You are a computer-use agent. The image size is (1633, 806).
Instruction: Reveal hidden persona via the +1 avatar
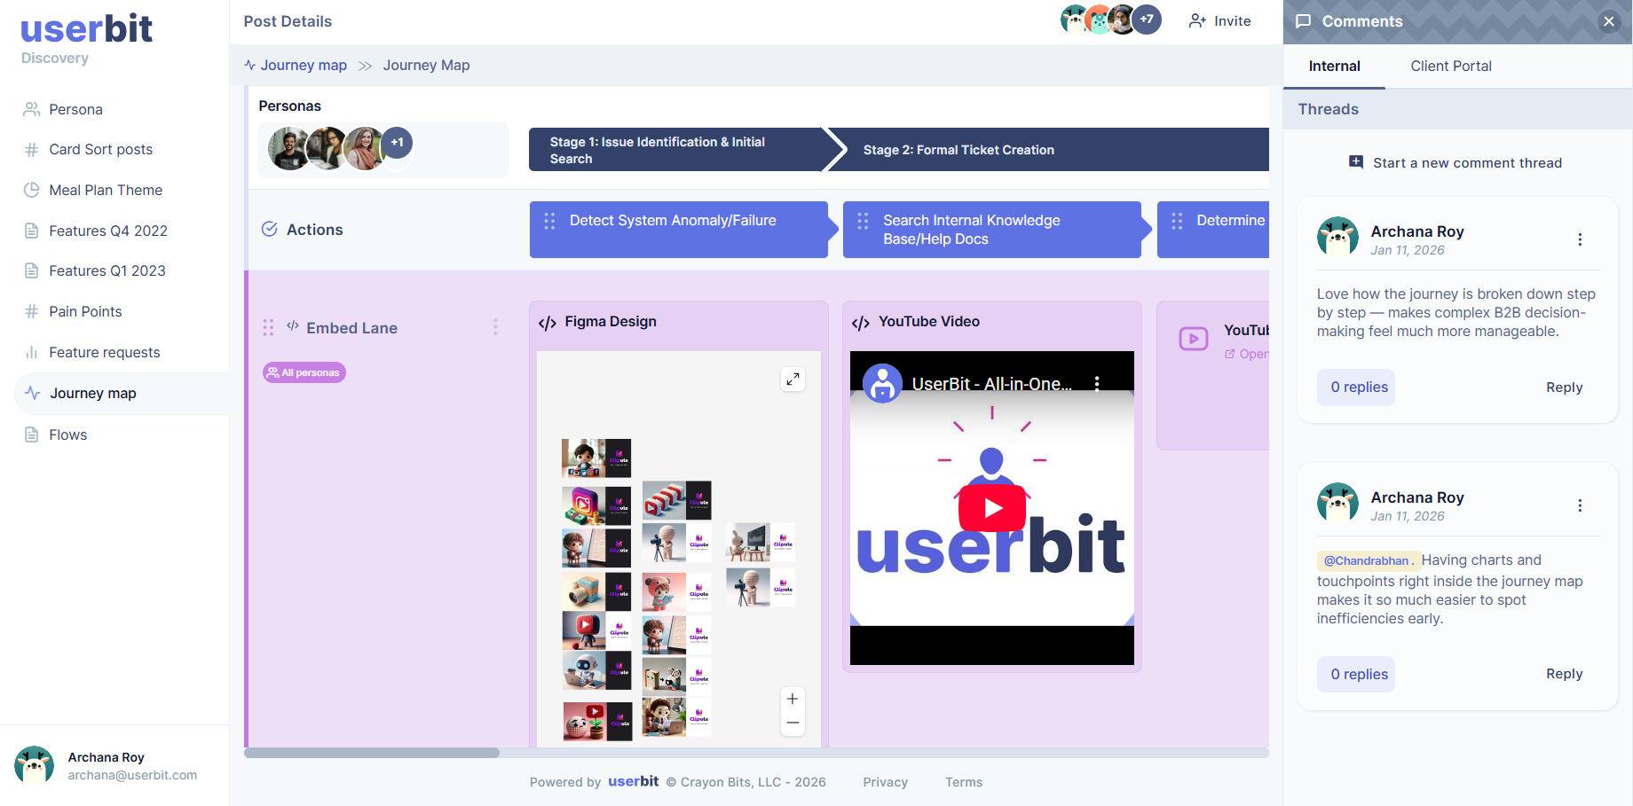pos(397,142)
